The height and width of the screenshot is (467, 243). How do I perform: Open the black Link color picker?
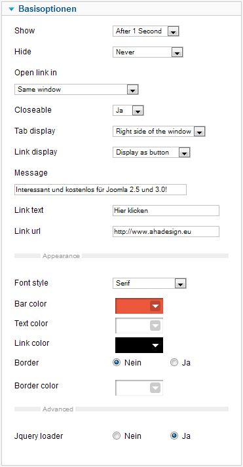(x=139, y=345)
